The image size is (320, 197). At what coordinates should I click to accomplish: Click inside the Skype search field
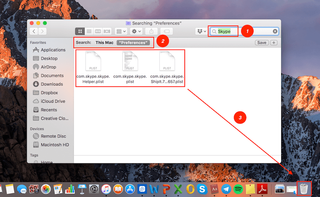pyautogui.click(x=244, y=31)
